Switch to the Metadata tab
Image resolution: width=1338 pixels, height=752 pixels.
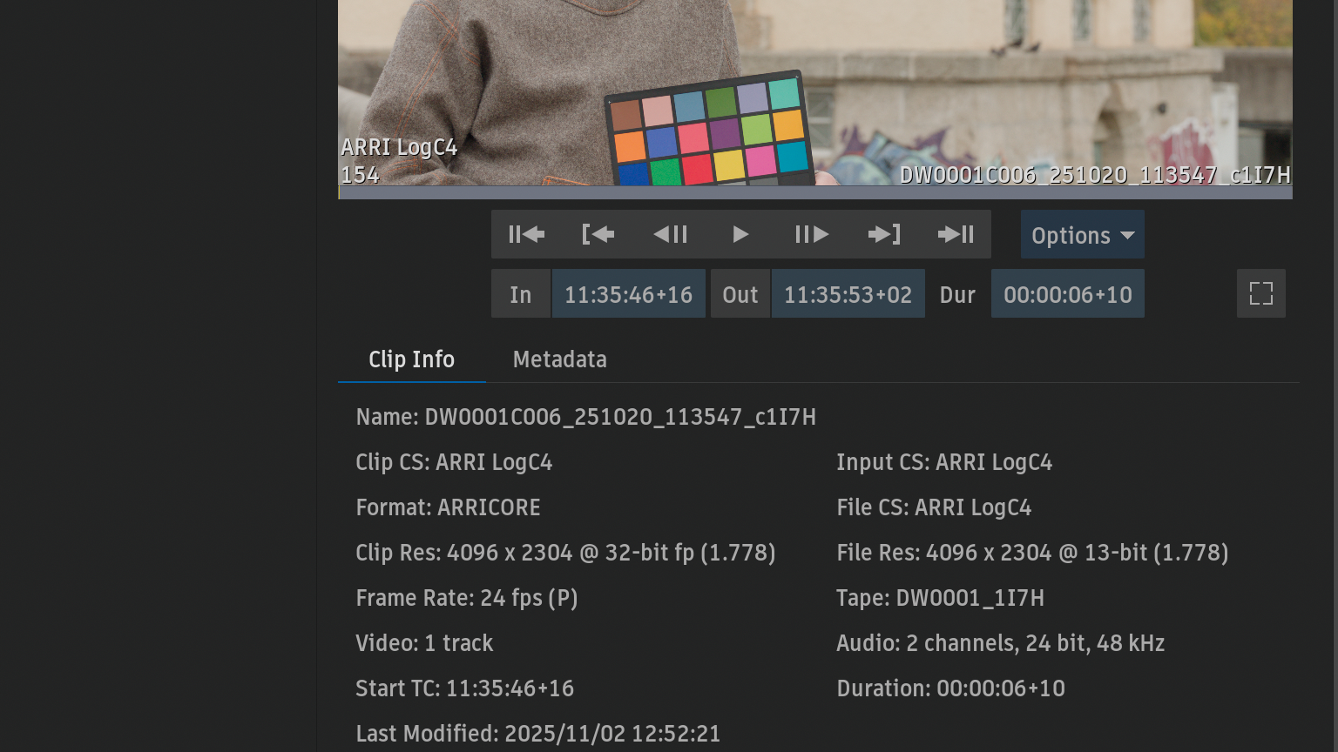point(559,359)
